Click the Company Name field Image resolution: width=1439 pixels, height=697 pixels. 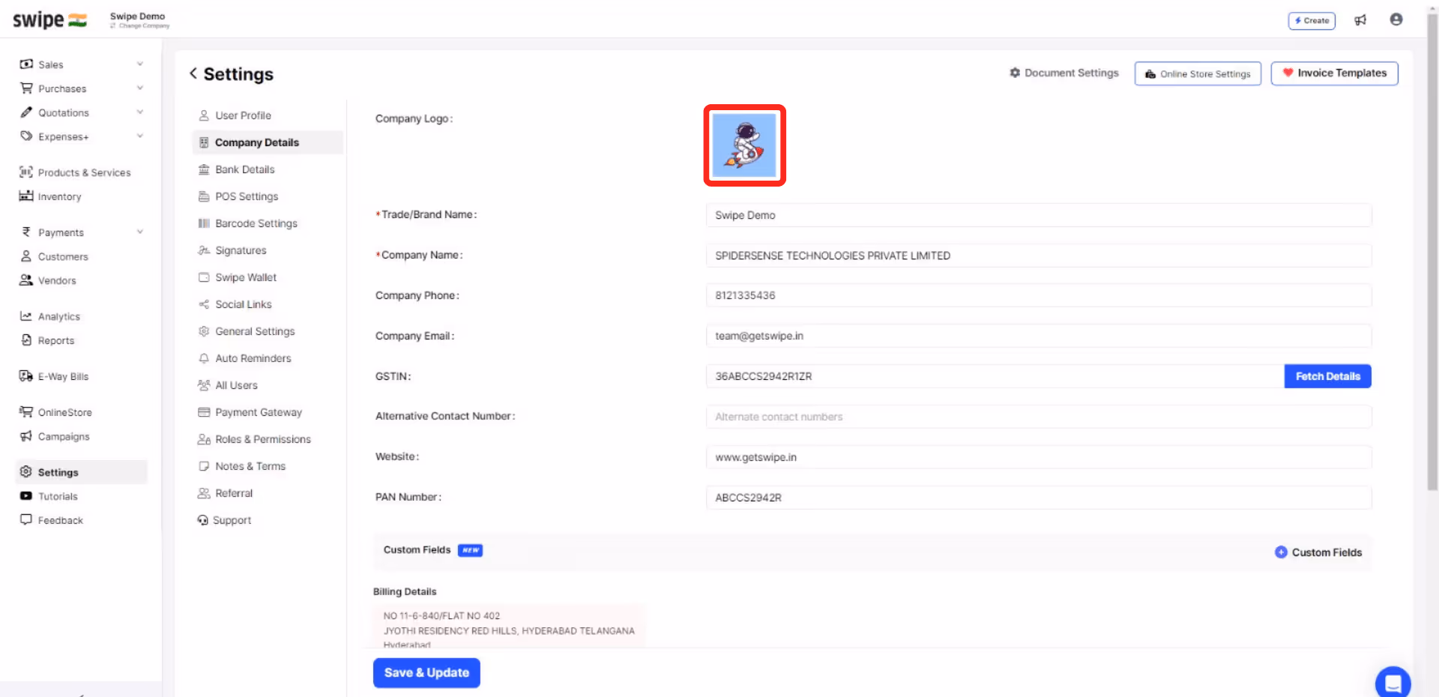[1039, 256]
